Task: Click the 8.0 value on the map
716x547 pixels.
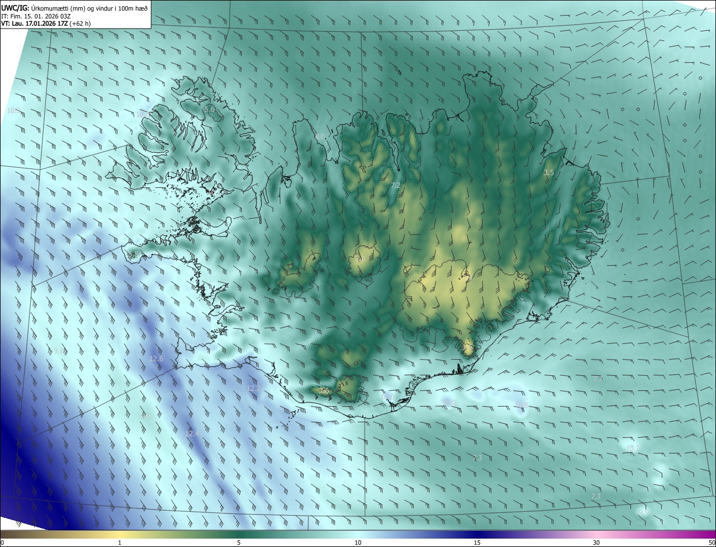Action: pos(320,136)
